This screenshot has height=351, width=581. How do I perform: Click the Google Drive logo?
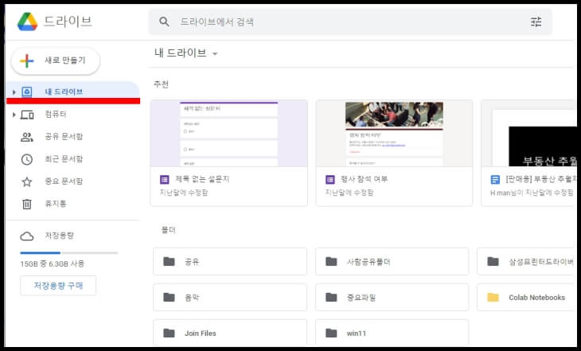[27, 21]
